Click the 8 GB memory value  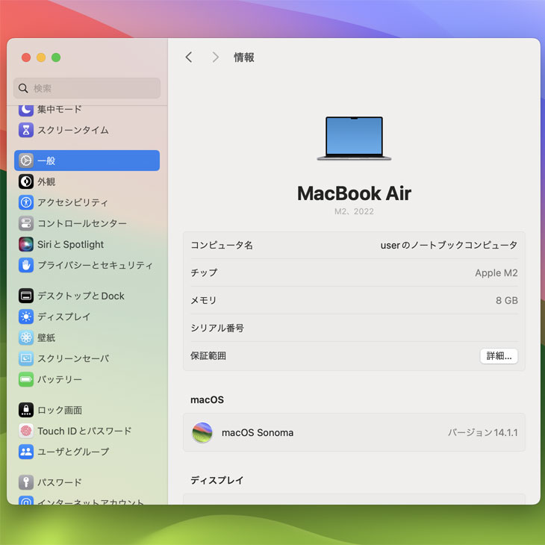tap(507, 300)
